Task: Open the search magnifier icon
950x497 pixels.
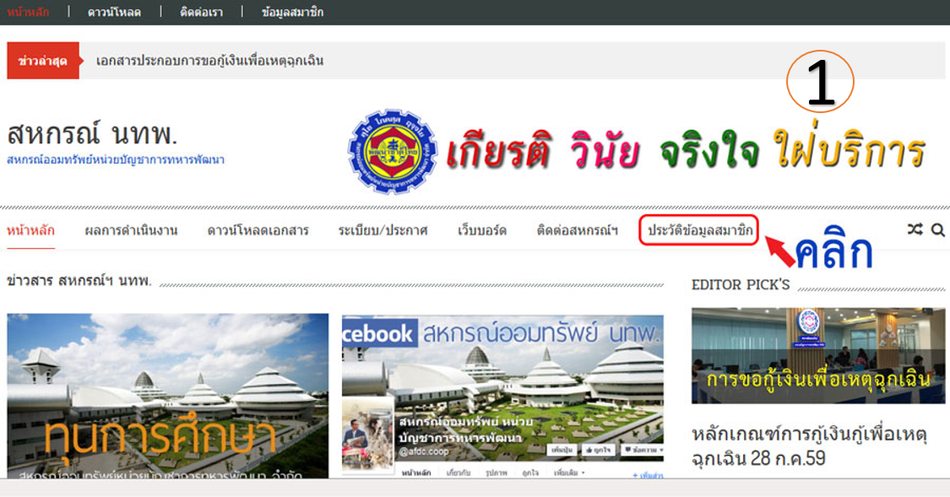Action: [x=938, y=230]
